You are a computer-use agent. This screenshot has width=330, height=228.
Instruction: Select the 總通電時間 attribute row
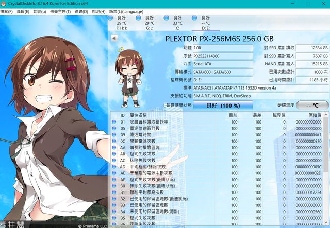point(217,135)
